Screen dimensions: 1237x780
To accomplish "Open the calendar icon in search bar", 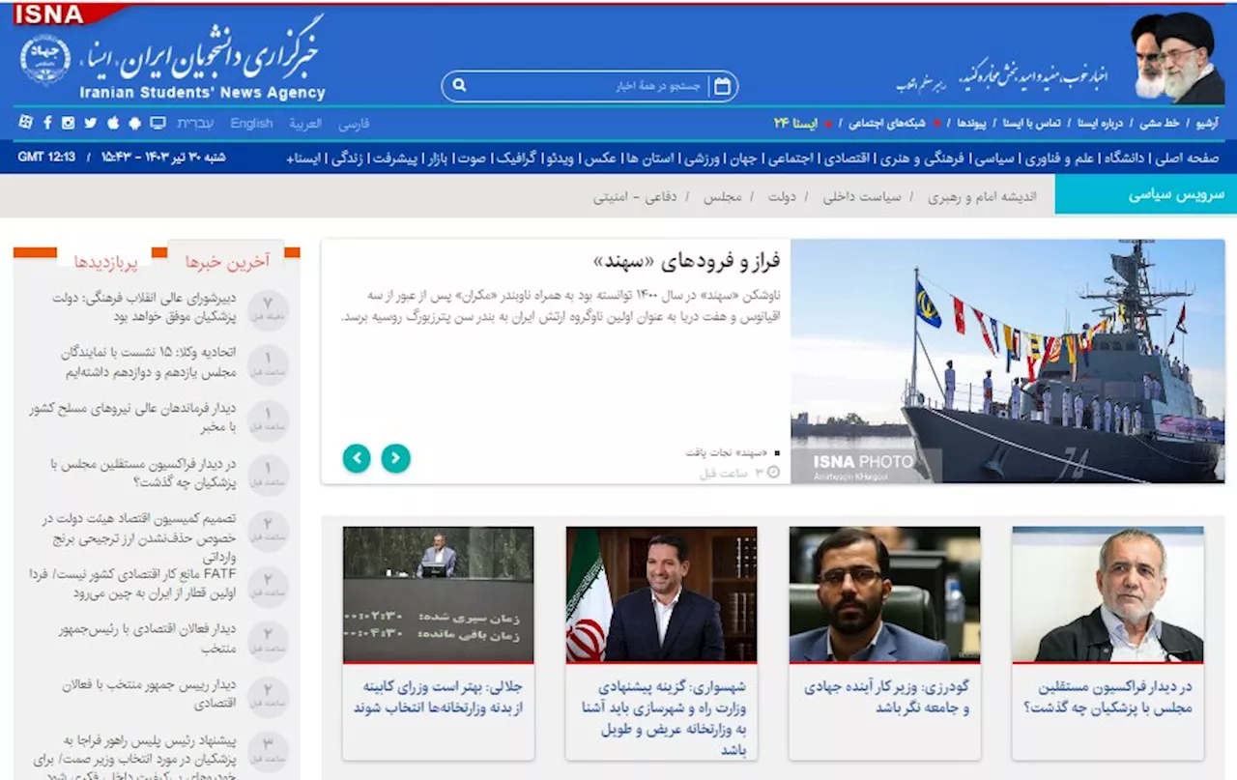I will pos(722,86).
